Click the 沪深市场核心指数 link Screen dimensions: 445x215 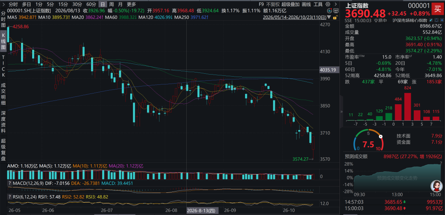pos(410,21)
